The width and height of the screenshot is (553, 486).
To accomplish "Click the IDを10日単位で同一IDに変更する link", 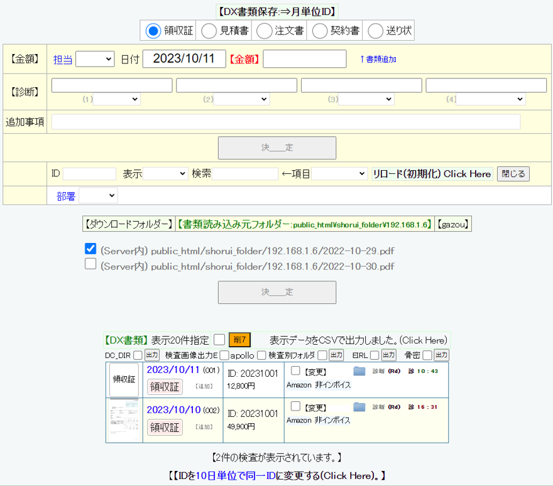I will coord(277,476).
